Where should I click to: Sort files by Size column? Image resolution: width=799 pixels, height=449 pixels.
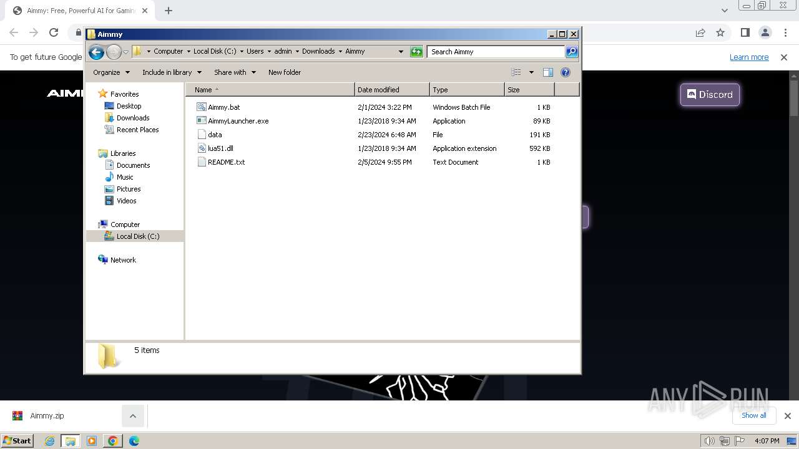tap(529, 90)
